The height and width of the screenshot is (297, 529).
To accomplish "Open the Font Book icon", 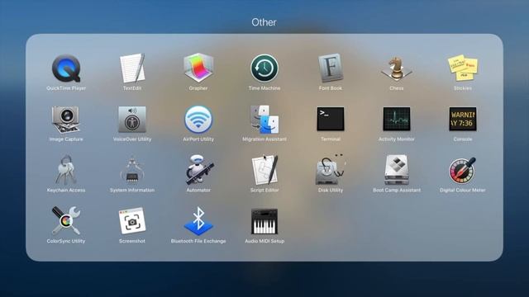I will click(x=331, y=68).
